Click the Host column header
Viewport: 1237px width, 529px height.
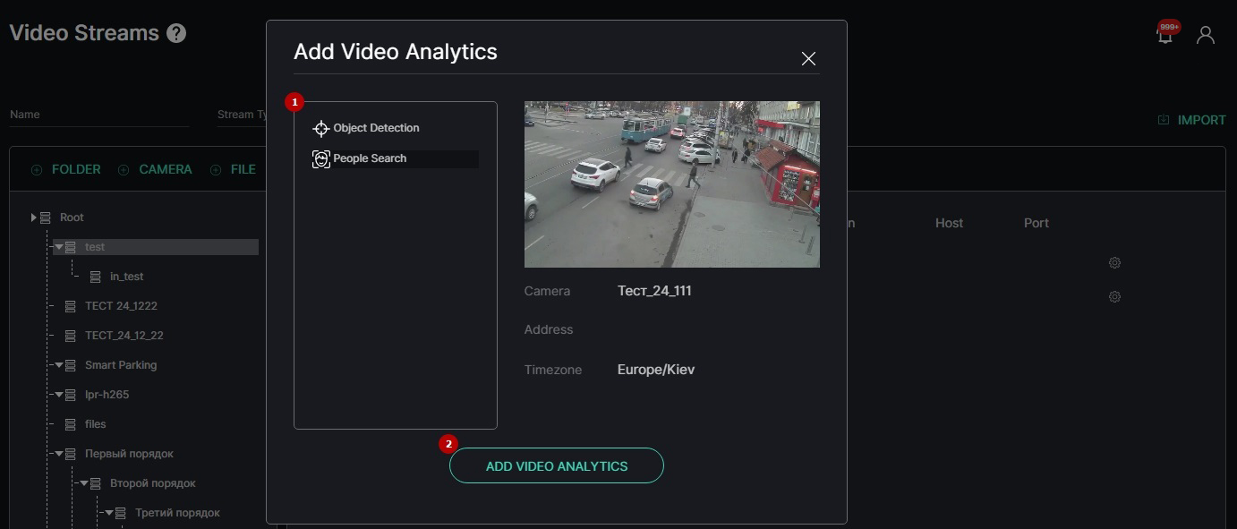[x=949, y=223]
